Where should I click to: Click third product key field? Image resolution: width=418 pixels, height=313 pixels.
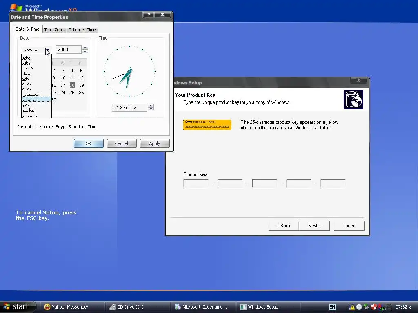click(265, 183)
